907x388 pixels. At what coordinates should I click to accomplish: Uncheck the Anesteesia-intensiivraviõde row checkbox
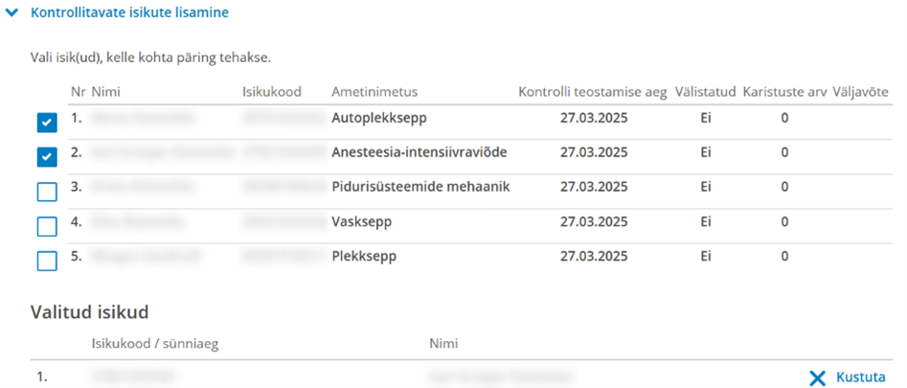point(47,157)
